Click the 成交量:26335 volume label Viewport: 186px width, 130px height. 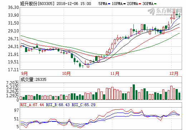pyautogui.click(x=33, y=79)
